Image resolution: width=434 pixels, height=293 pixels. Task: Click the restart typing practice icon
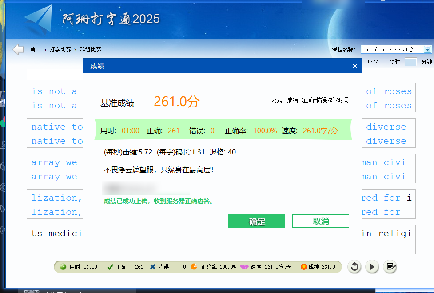pyautogui.click(x=354, y=267)
